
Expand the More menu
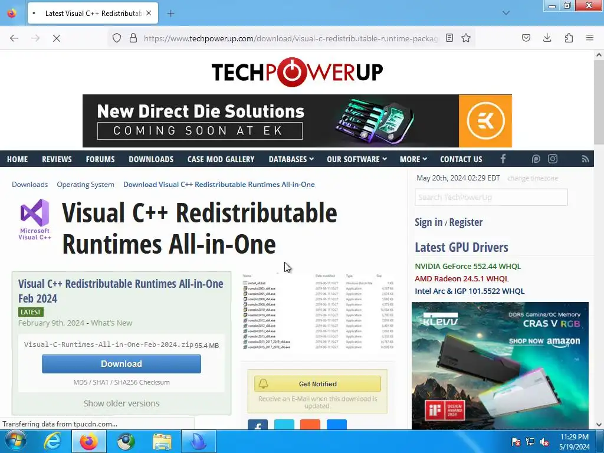(x=413, y=159)
